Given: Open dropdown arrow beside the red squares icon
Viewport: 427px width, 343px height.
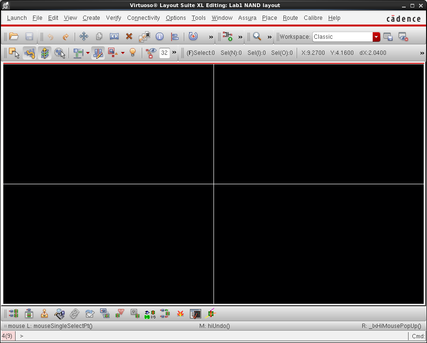Looking at the screenshot, I should click(x=123, y=53).
